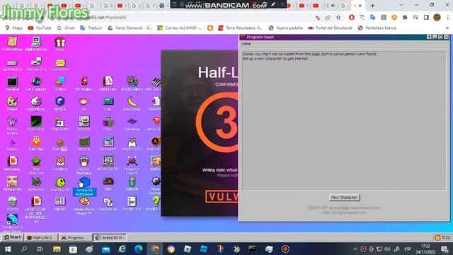Open the Bananamp banana icon
Viewport: 453px width, 255px height.
[132, 104]
